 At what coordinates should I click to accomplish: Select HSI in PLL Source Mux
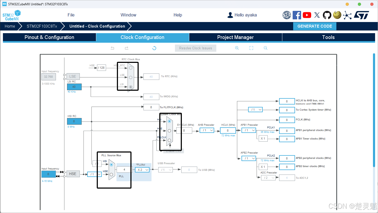111,165
